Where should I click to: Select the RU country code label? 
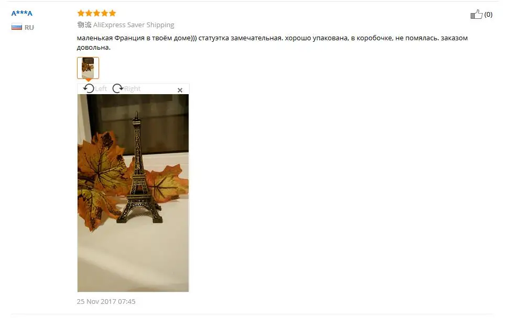29,27
